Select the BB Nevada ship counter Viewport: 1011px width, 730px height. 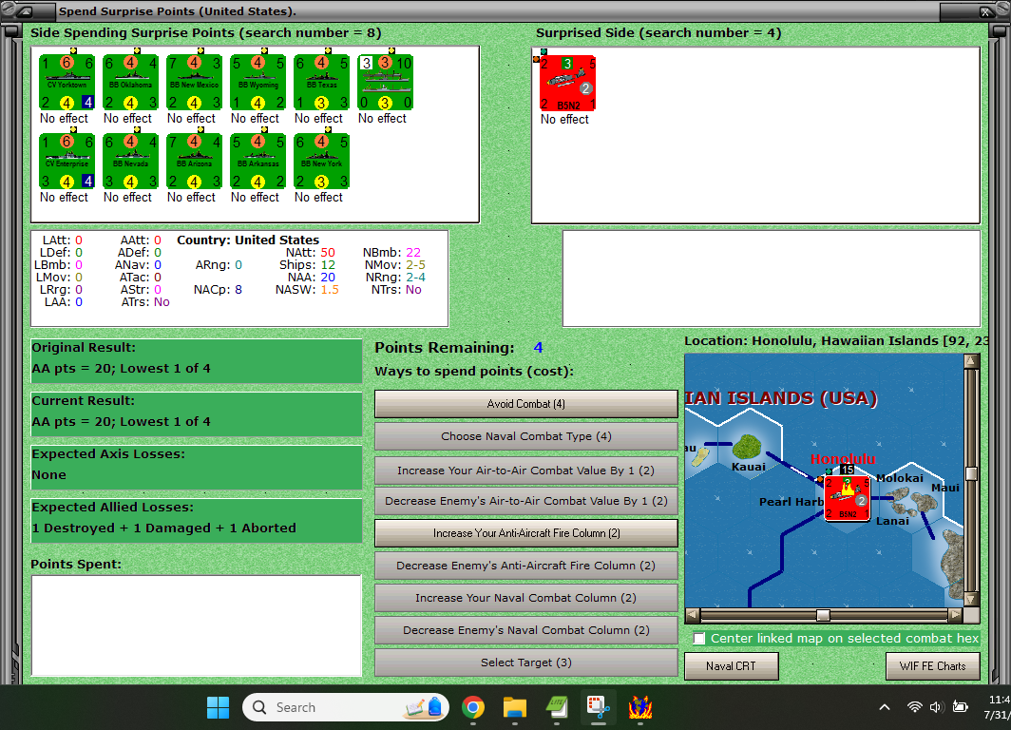pos(131,162)
